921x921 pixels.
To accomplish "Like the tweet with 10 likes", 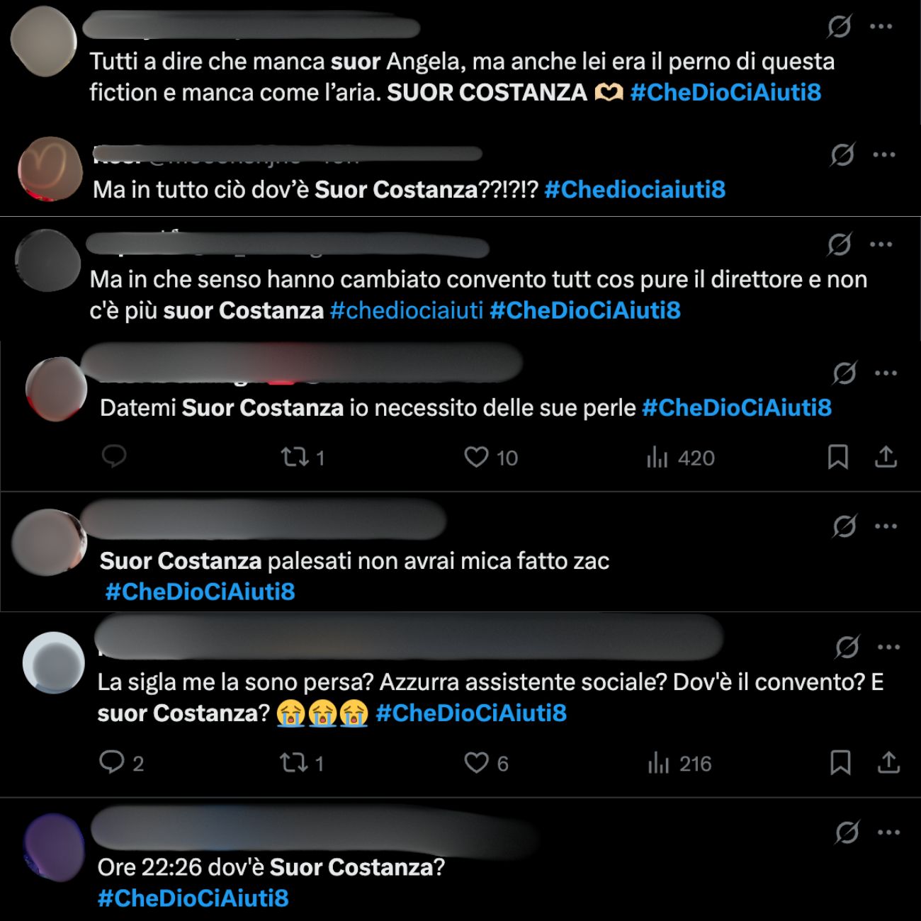I will click(x=476, y=458).
